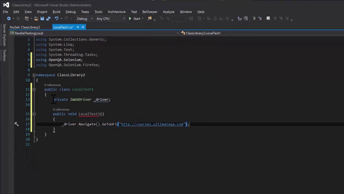Open the Server Explorer side panel
Screen dimensions: 344x194
(x=4, y=35)
